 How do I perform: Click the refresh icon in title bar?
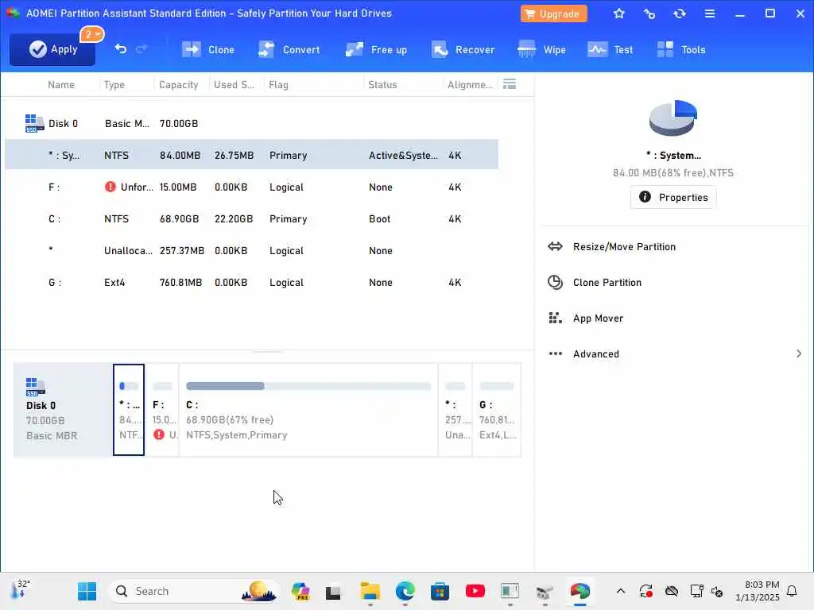click(679, 14)
